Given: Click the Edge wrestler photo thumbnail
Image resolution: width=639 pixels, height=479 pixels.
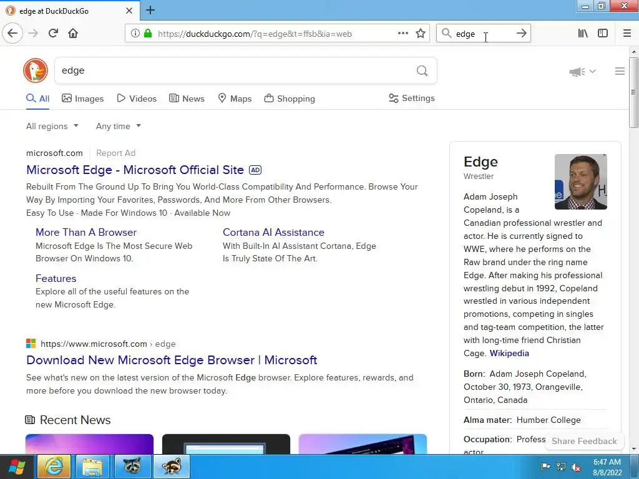Looking at the screenshot, I should [x=581, y=181].
